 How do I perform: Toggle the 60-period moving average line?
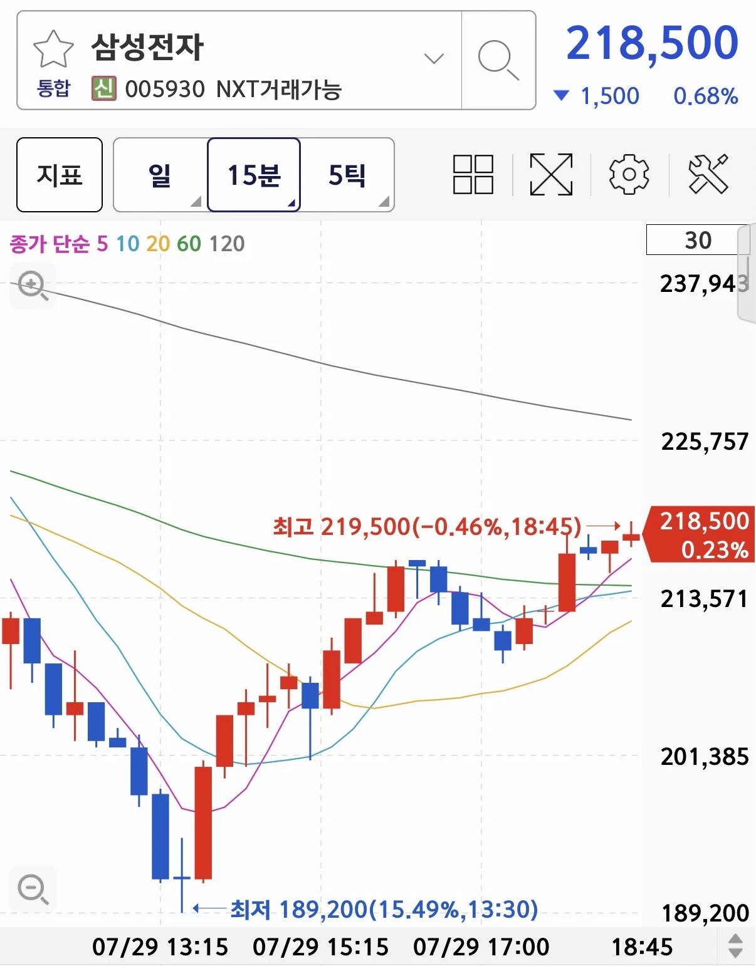[x=189, y=244]
